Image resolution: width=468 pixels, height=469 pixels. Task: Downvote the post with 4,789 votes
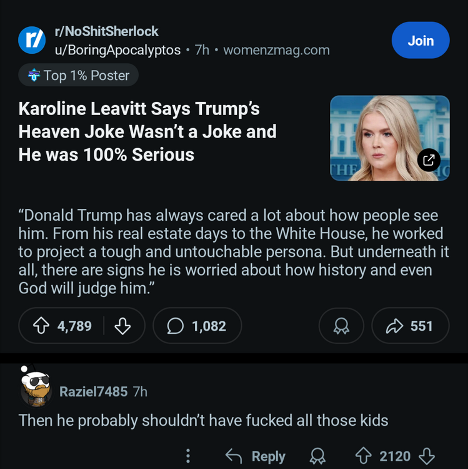[122, 326]
